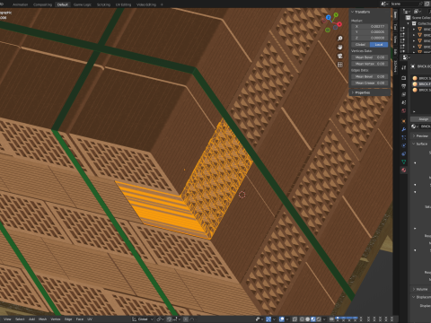Open the Render properties tab icon

[x=404, y=78]
